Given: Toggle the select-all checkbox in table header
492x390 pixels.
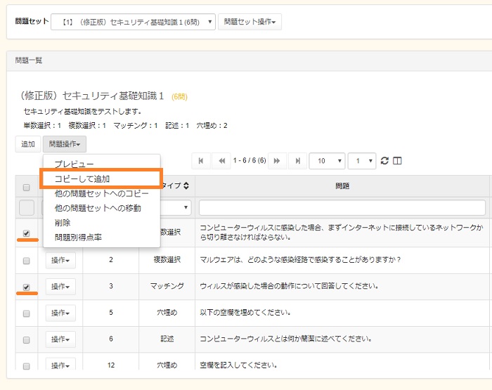Looking at the screenshot, I should 27,187.
